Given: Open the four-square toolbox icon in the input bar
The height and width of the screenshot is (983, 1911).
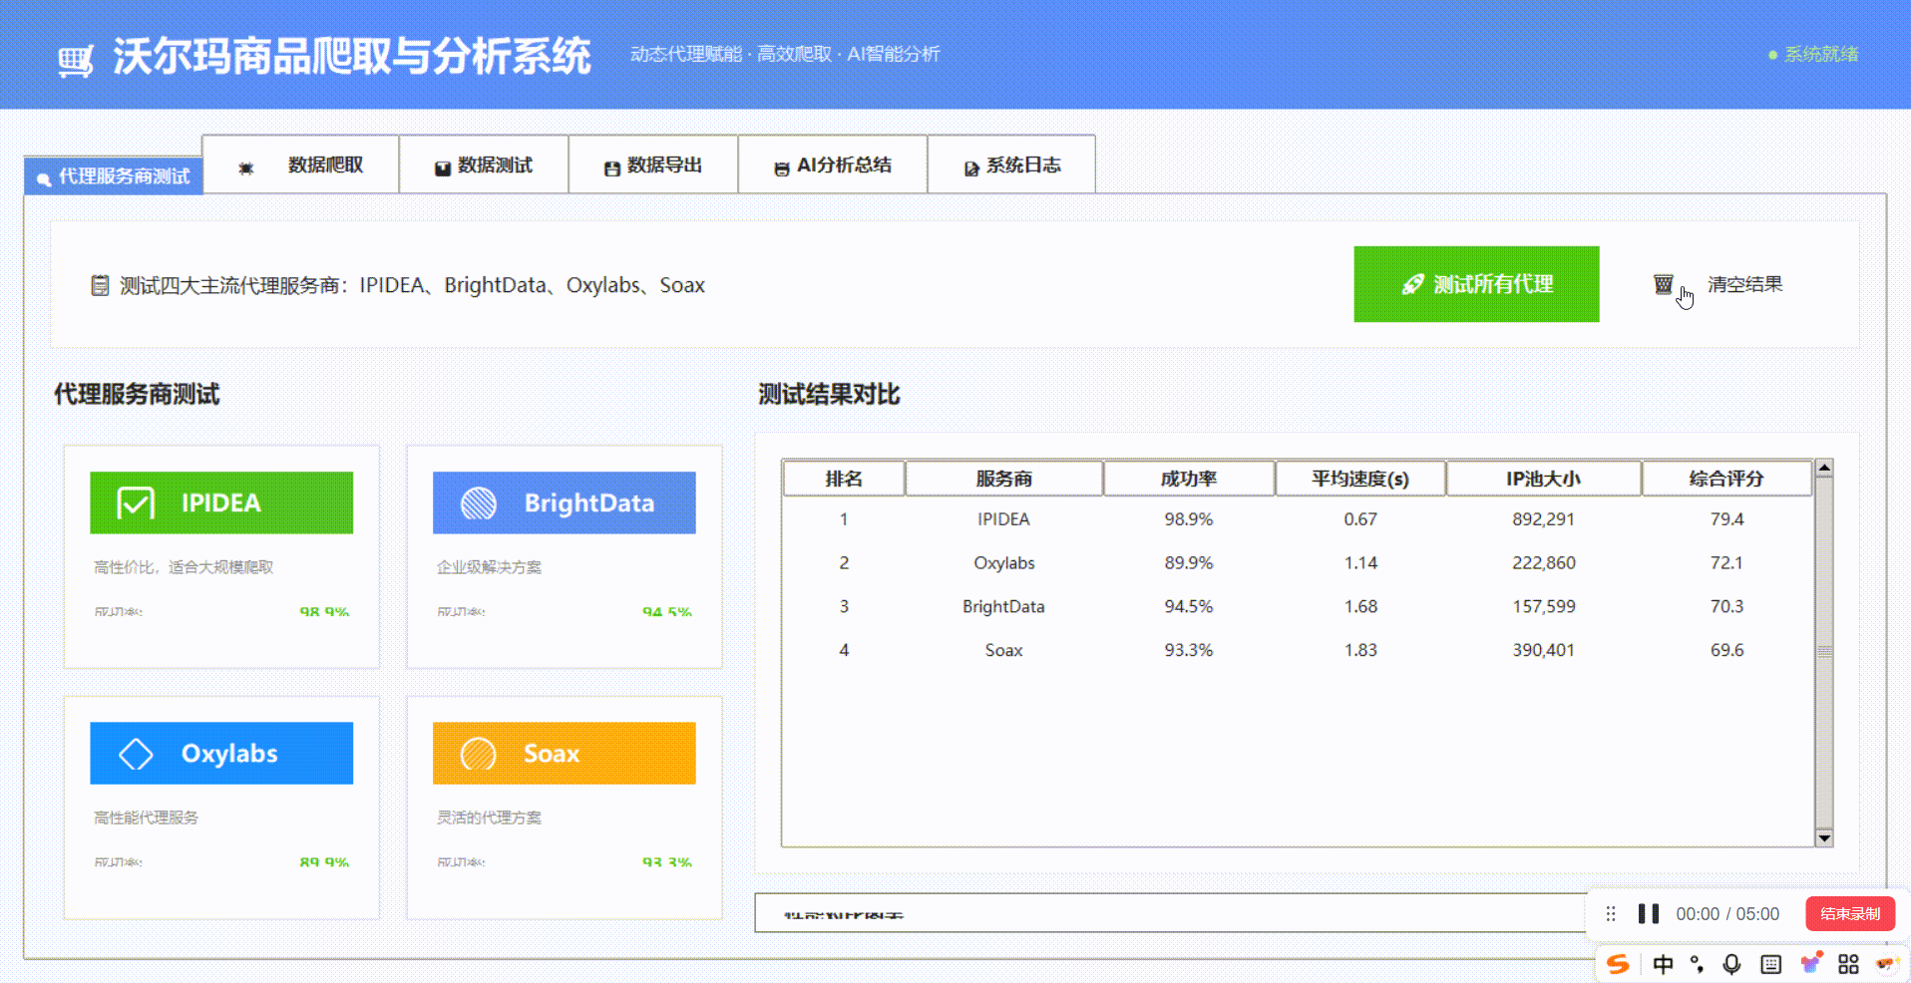Looking at the screenshot, I should pos(1848,964).
